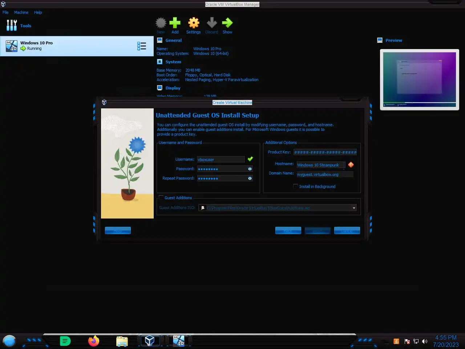465x349 pixels.
Task: Click the VirtualBox Manager title bar cube icon
Action: [3, 4]
